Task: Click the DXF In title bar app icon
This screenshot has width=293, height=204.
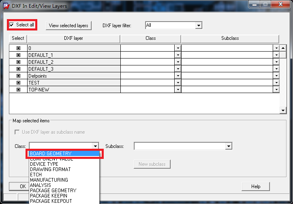Action: 6,6
